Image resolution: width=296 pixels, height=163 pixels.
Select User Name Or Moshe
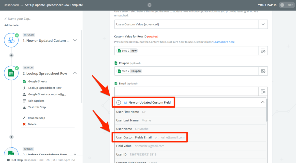(x=190, y=129)
